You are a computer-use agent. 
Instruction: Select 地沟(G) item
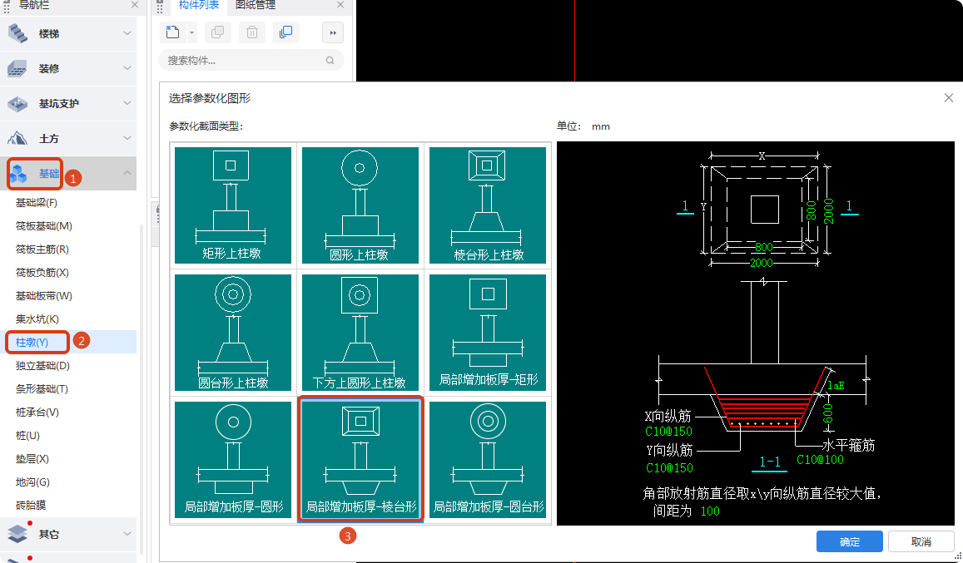coord(32,482)
